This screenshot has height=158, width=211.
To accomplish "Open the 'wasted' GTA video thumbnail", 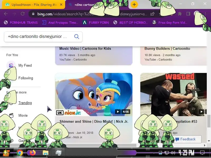I will coord(174,95).
